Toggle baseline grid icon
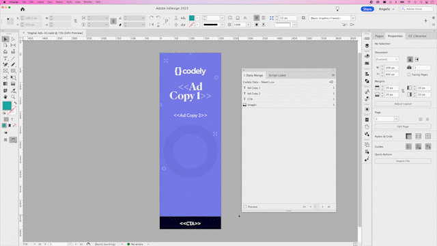The image size is (437, 246). 419,136
